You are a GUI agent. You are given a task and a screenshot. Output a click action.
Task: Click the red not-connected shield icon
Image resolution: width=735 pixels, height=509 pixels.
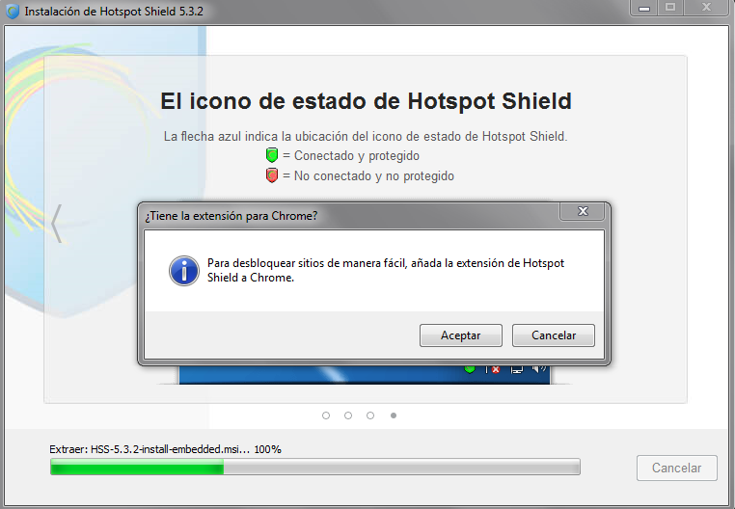click(272, 175)
